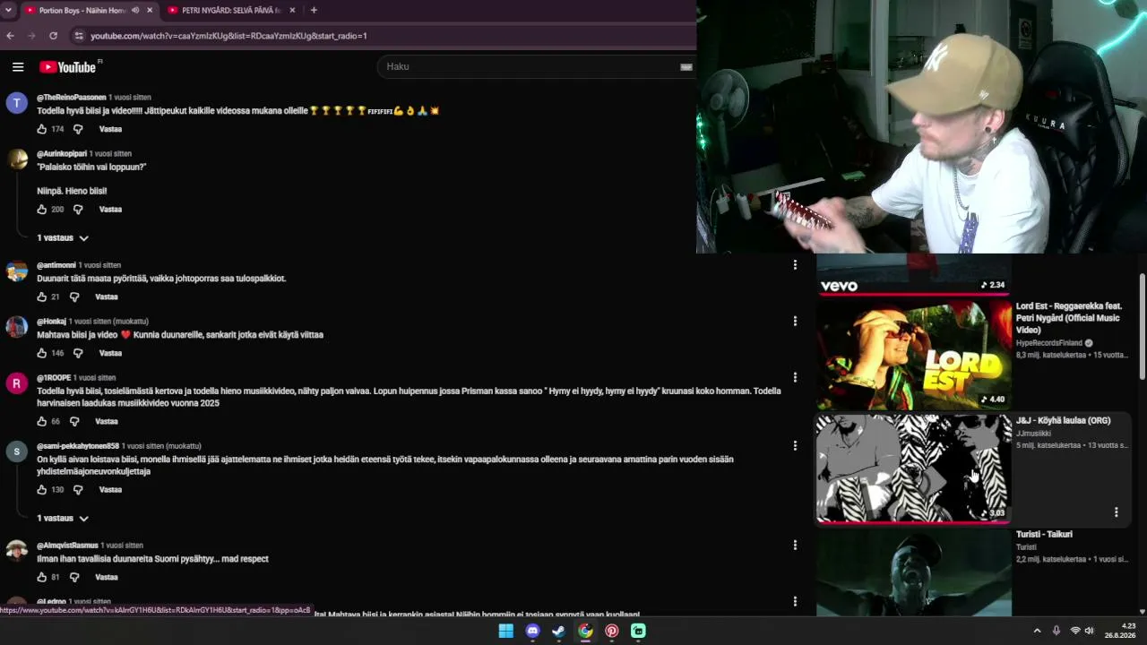Image resolution: width=1147 pixels, height=645 pixels.
Task: Reply to @1ROOPE's comment
Action: pos(107,421)
